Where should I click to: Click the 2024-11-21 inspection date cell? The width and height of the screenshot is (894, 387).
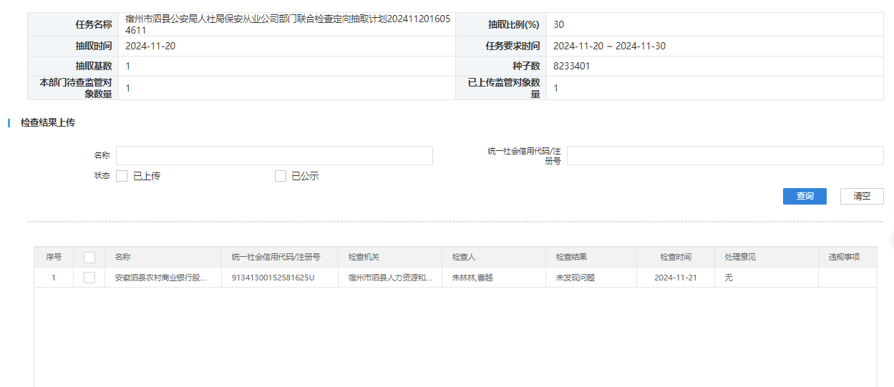click(x=675, y=278)
